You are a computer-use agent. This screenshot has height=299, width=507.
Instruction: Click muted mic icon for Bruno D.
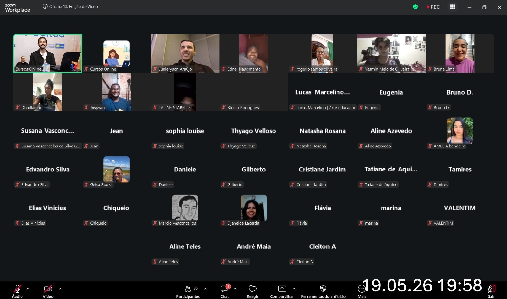click(430, 108)
